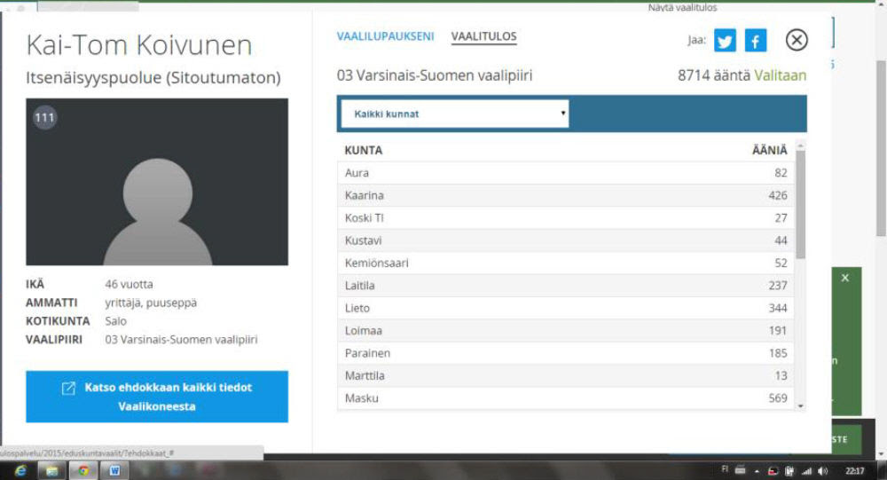Click the yrittäjä, puuseppä occupation value
This screenshot has width=887, height=480.
[151, 303]
